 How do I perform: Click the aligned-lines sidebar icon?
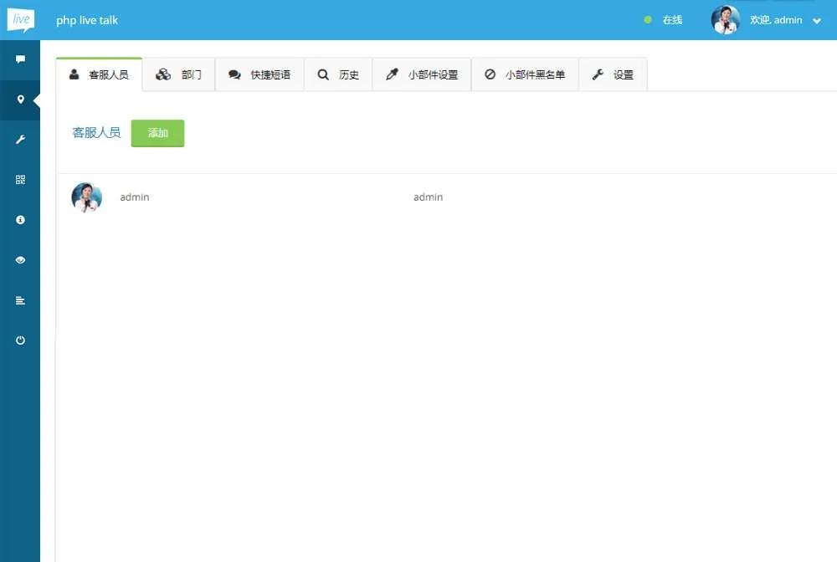(x=20, y=300)
